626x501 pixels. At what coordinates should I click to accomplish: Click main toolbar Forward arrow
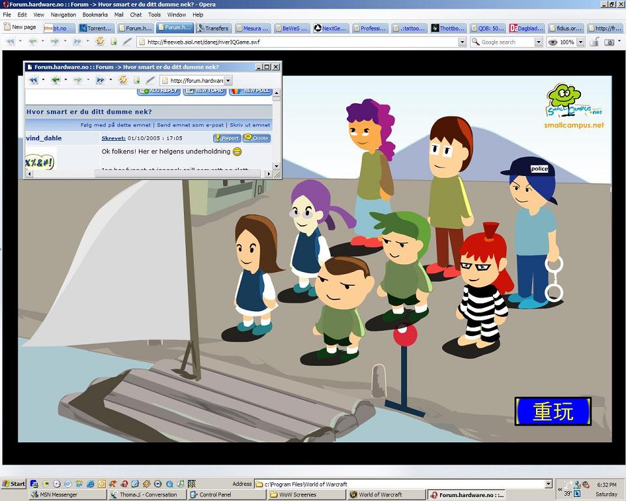pos(55,42)
